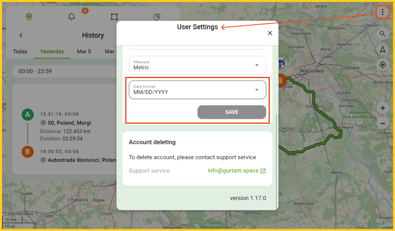The width and height of the screenshot is (395, 231).
Task: Open reports via the pie chart icon
Action: [156, 17]
